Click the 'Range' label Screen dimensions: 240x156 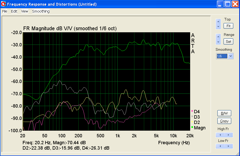(x=229, y=35)
